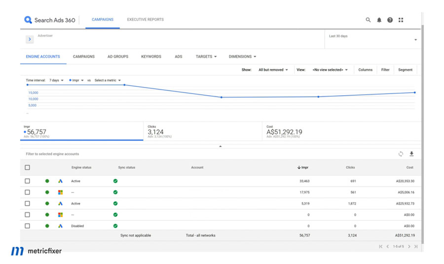Tick the checkbox for the Disabled row

click(27, 226)
